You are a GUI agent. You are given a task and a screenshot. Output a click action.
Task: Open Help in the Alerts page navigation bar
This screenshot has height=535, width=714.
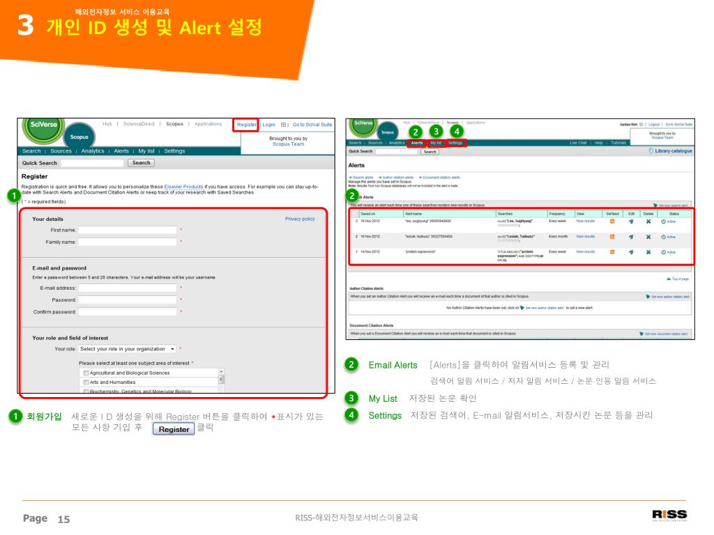599,143
